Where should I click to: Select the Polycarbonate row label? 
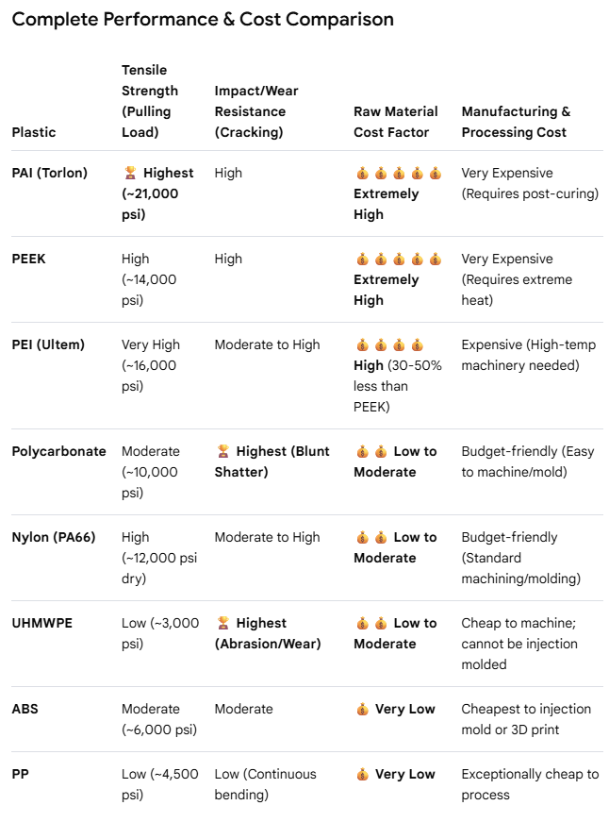(x=58, y=451)
